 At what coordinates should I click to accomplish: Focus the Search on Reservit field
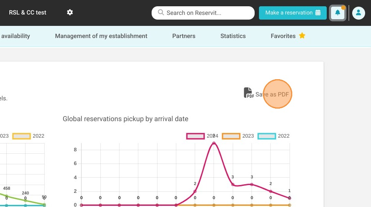(x=203, y=13)
